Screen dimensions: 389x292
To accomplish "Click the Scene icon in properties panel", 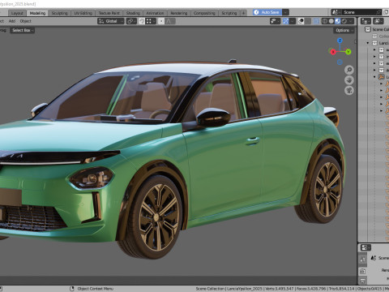I will [374, 258].
